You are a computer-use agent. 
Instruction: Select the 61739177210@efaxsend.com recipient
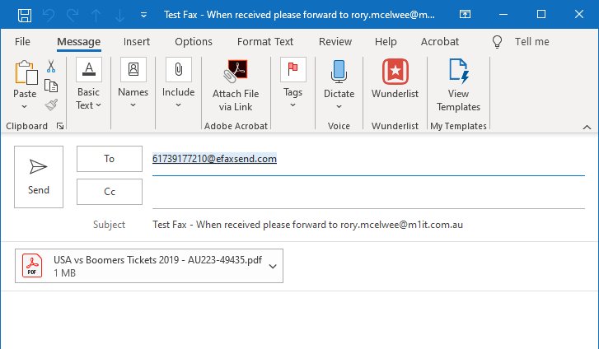click(x=214, y=159)
